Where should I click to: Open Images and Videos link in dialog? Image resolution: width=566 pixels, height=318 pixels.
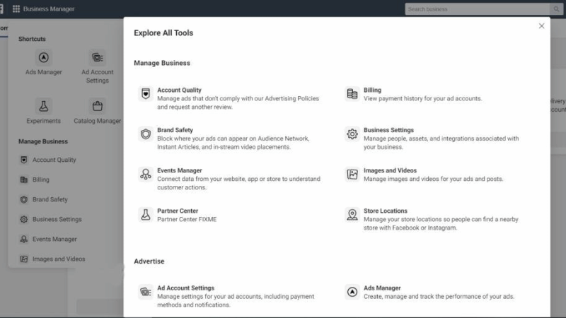pos(391,170)
